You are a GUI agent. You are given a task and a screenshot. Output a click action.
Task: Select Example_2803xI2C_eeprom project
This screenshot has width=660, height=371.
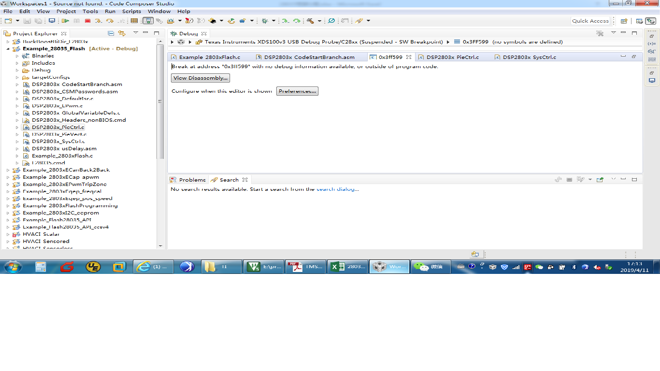point(60,213)
